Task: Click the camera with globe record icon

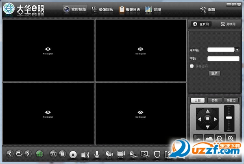Action: (109, 155)
